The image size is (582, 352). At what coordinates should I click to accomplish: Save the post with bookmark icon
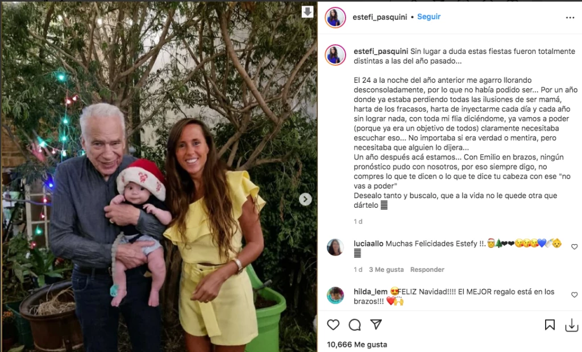point(550,325)
